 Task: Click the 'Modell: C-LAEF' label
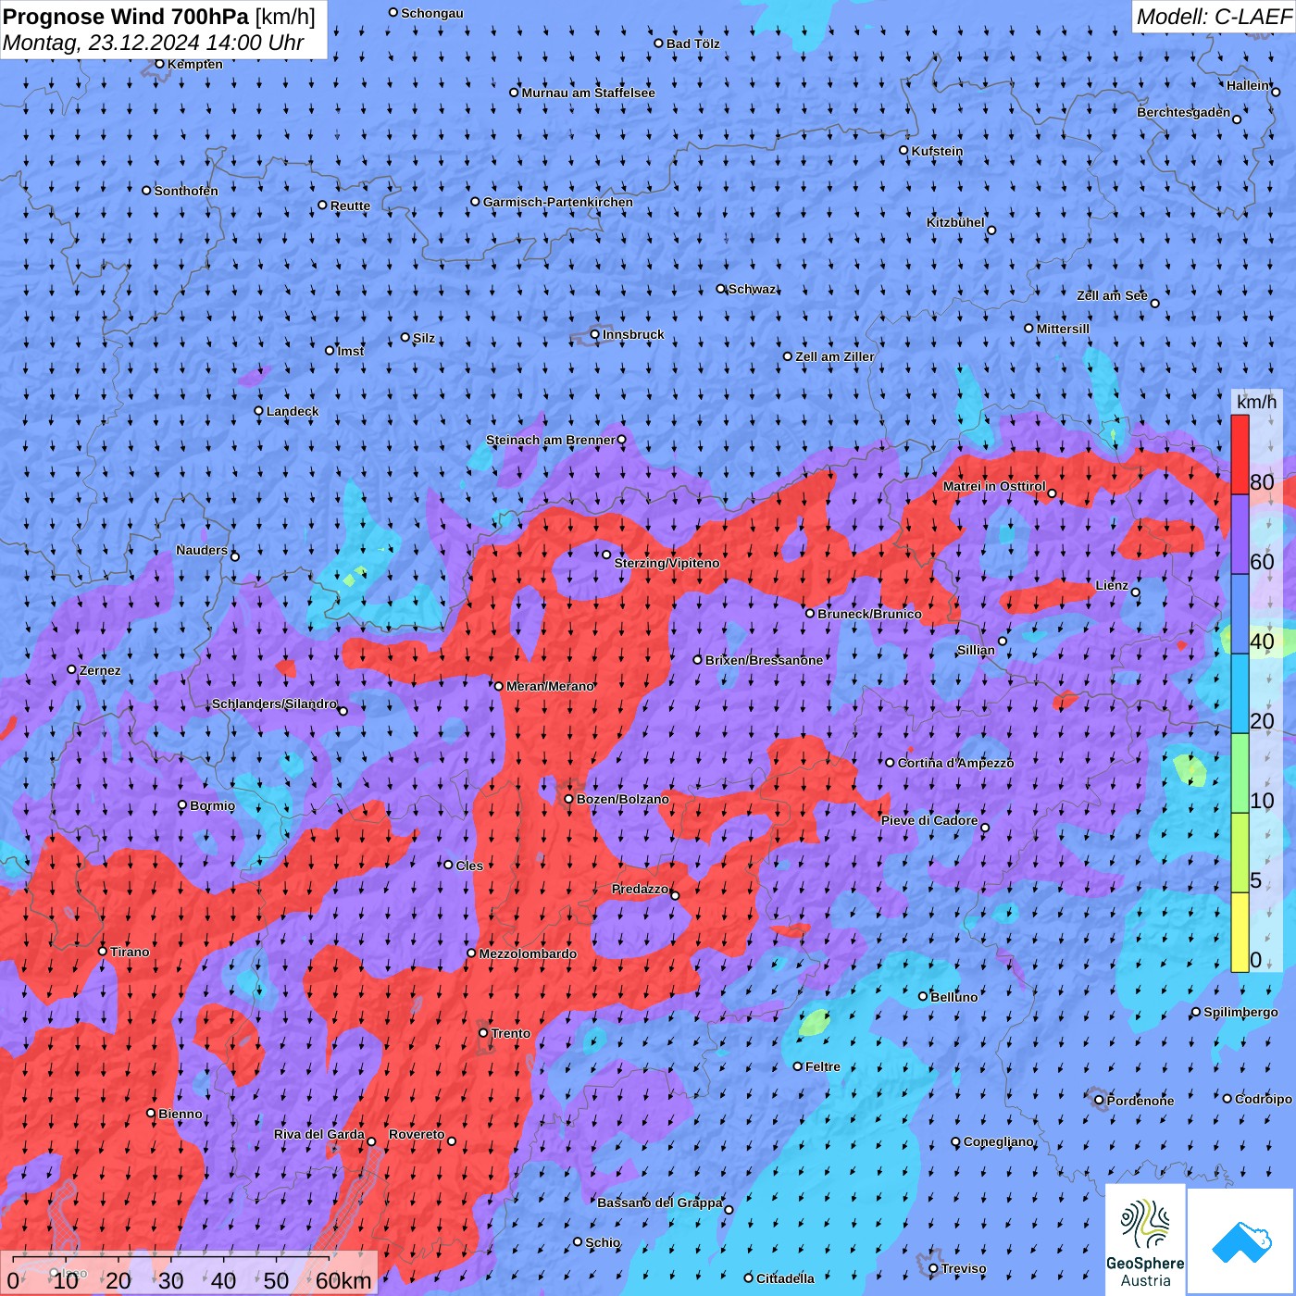1213,17
